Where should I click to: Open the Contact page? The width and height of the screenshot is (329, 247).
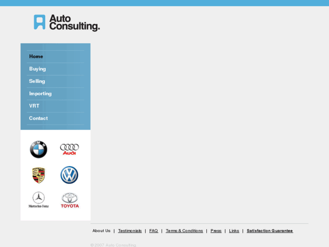[38, 118]
